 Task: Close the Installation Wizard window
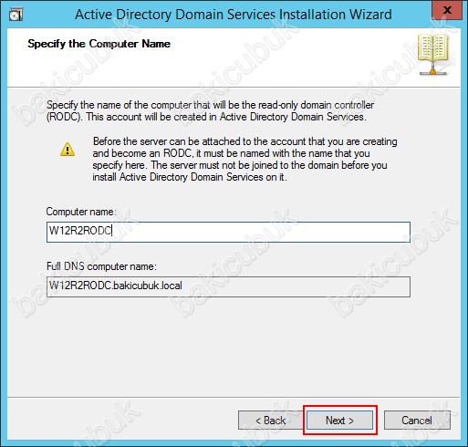coord(446,10)
